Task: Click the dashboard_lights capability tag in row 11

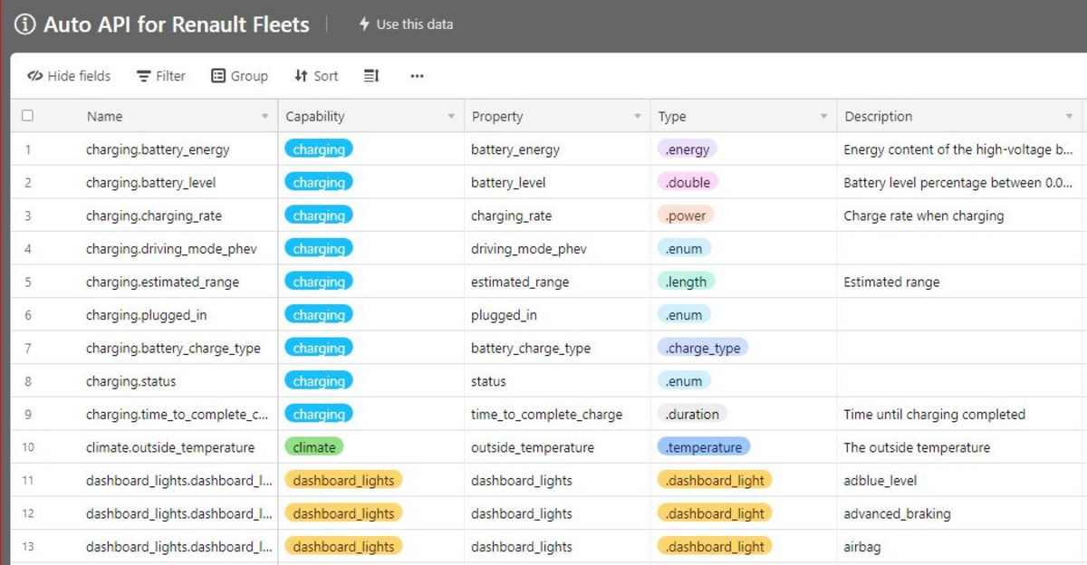Action: pyautogui.click(x=343, y=480)
